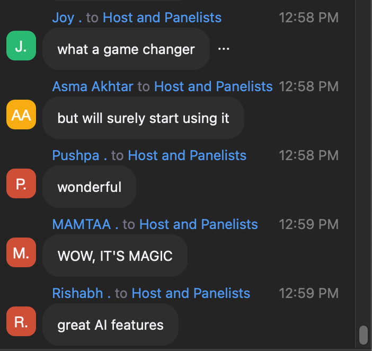Click sender name "Rishabh ."

[x=82, y=293]
